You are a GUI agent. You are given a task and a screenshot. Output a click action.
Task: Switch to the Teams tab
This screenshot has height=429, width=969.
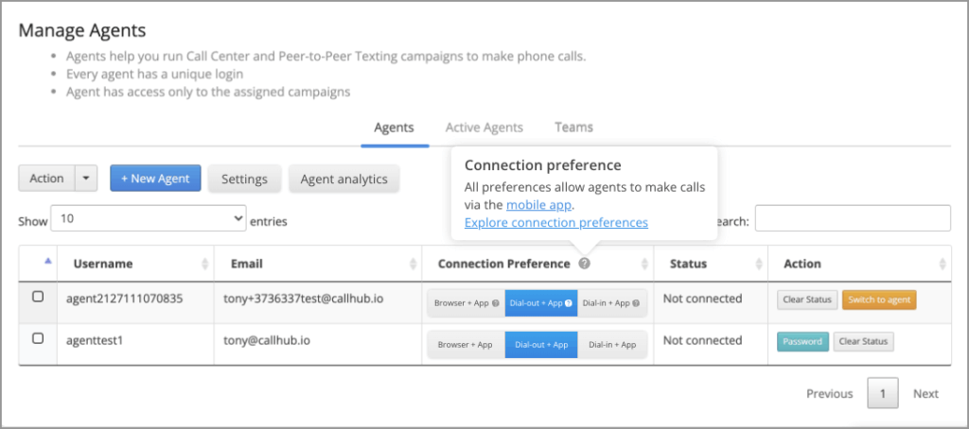(573, 128)
